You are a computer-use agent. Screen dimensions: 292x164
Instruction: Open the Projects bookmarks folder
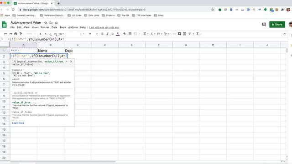click(108, 15)
